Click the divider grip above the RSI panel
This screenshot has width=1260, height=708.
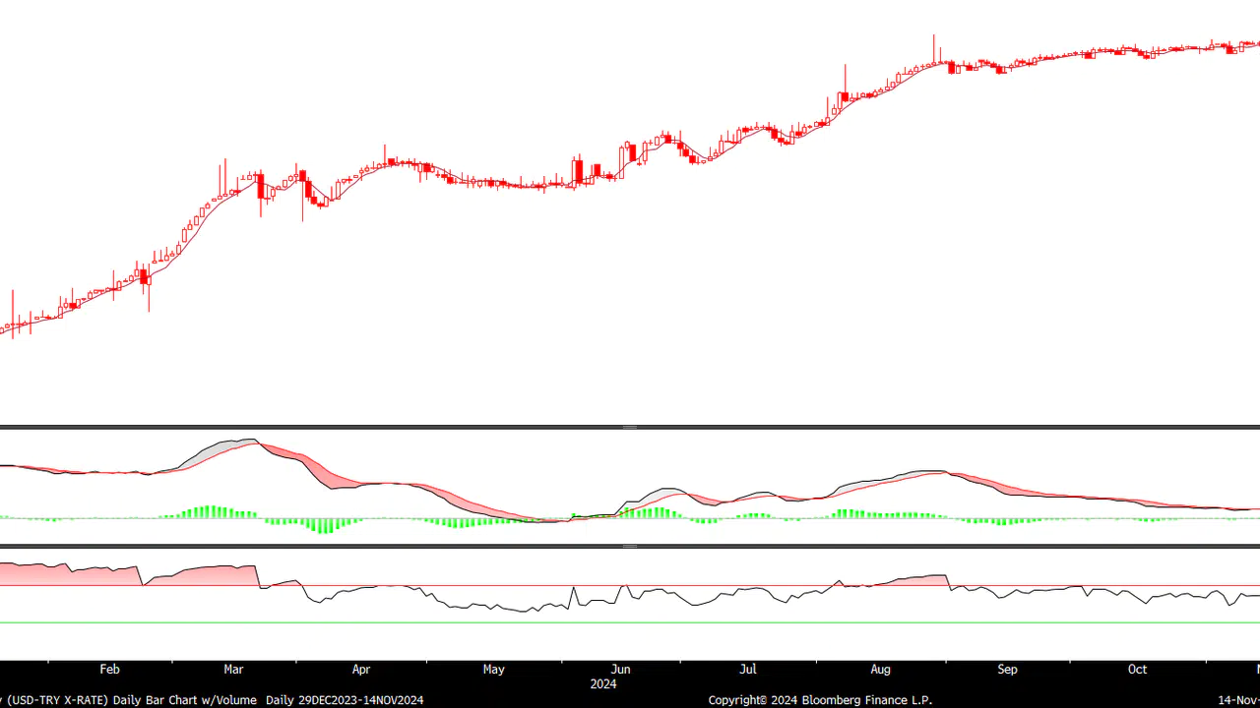coord(630,546)
